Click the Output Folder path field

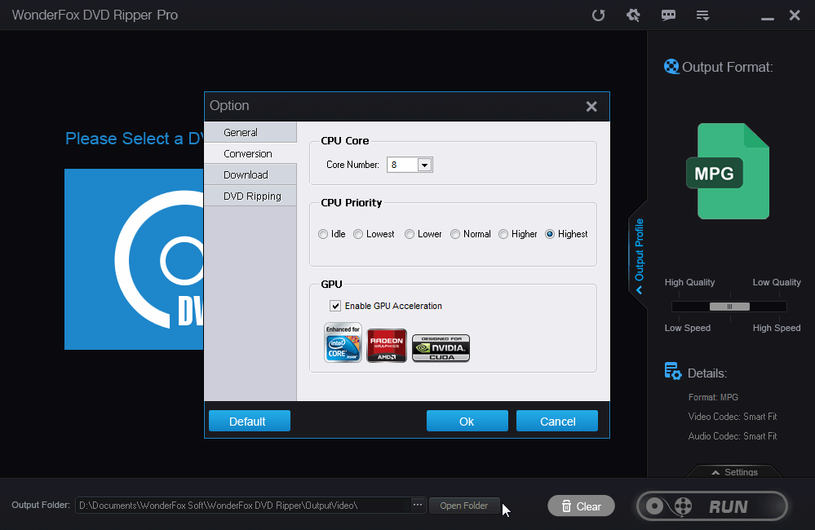coord(243,506)
